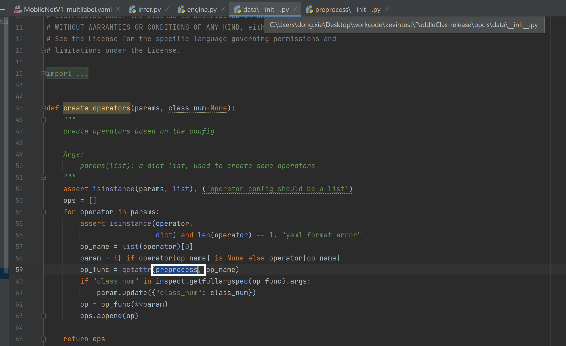The image size is (566, 346).
Task: Switch to the MobileNetV1_multilabel.yaml tab
Action: pyautogui.click(x=68, y=10)
